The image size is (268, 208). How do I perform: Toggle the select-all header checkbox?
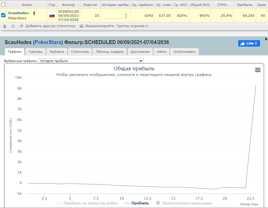(x=3, y=5)
